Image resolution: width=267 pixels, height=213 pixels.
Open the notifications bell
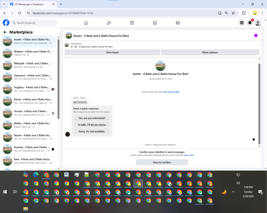pos(250,23)
